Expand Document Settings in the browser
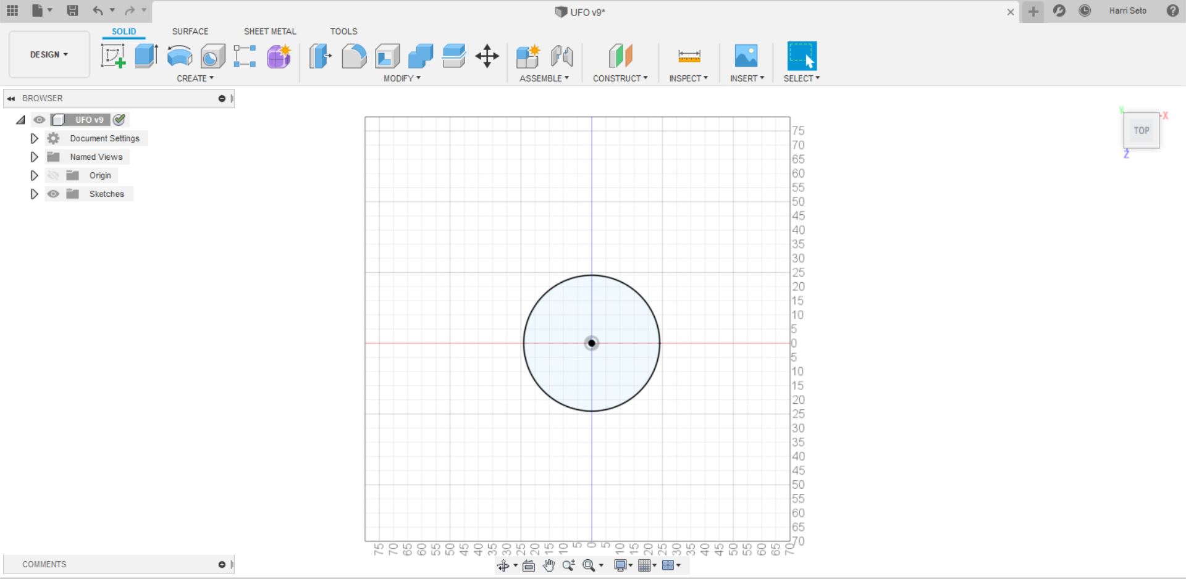Screen dimensions: 1186x579 click(x=34, y=138)
